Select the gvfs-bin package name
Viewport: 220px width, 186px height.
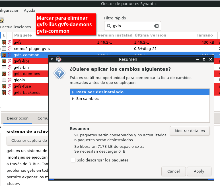coord(21,67)
